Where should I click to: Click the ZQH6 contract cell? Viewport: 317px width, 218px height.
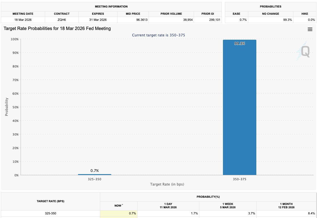coord(62,20)
